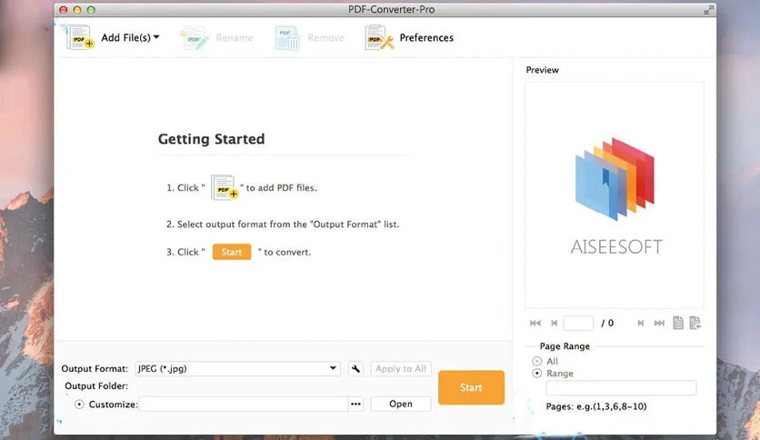
Task: Click the step 2 'Select output format' instruction
Action: coord(283,225)
